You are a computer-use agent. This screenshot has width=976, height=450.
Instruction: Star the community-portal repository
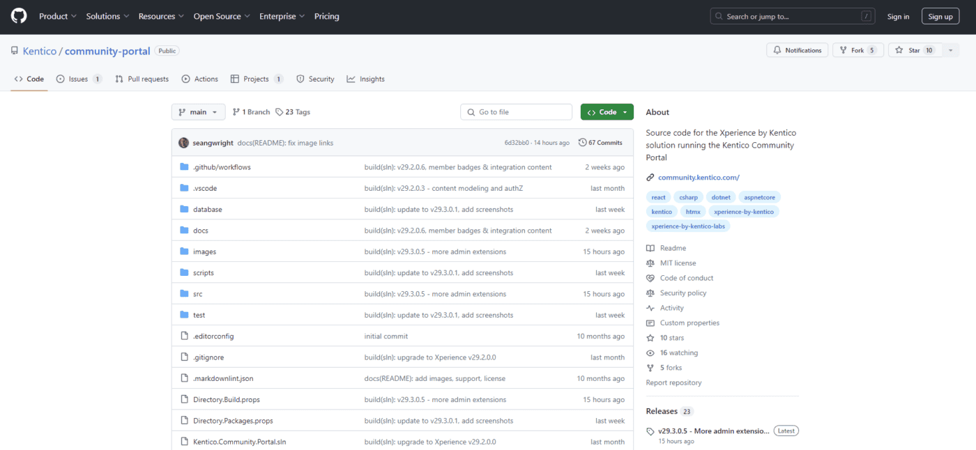[x=915, y=50]
